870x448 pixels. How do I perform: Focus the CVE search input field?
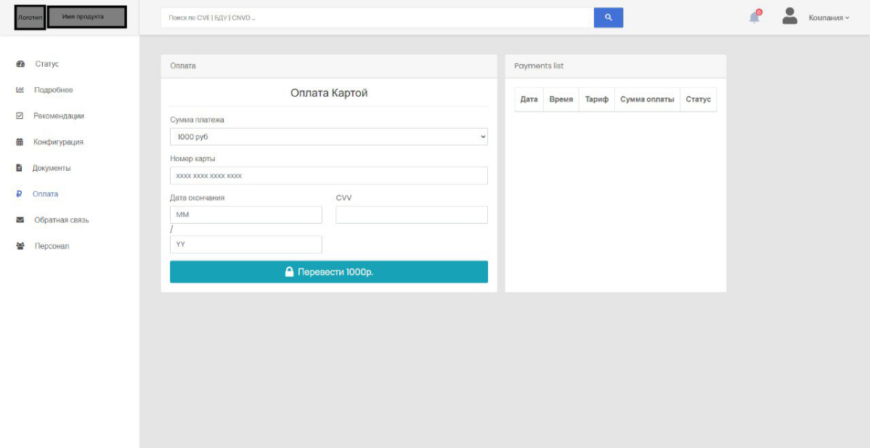click(x=378, y=17)
